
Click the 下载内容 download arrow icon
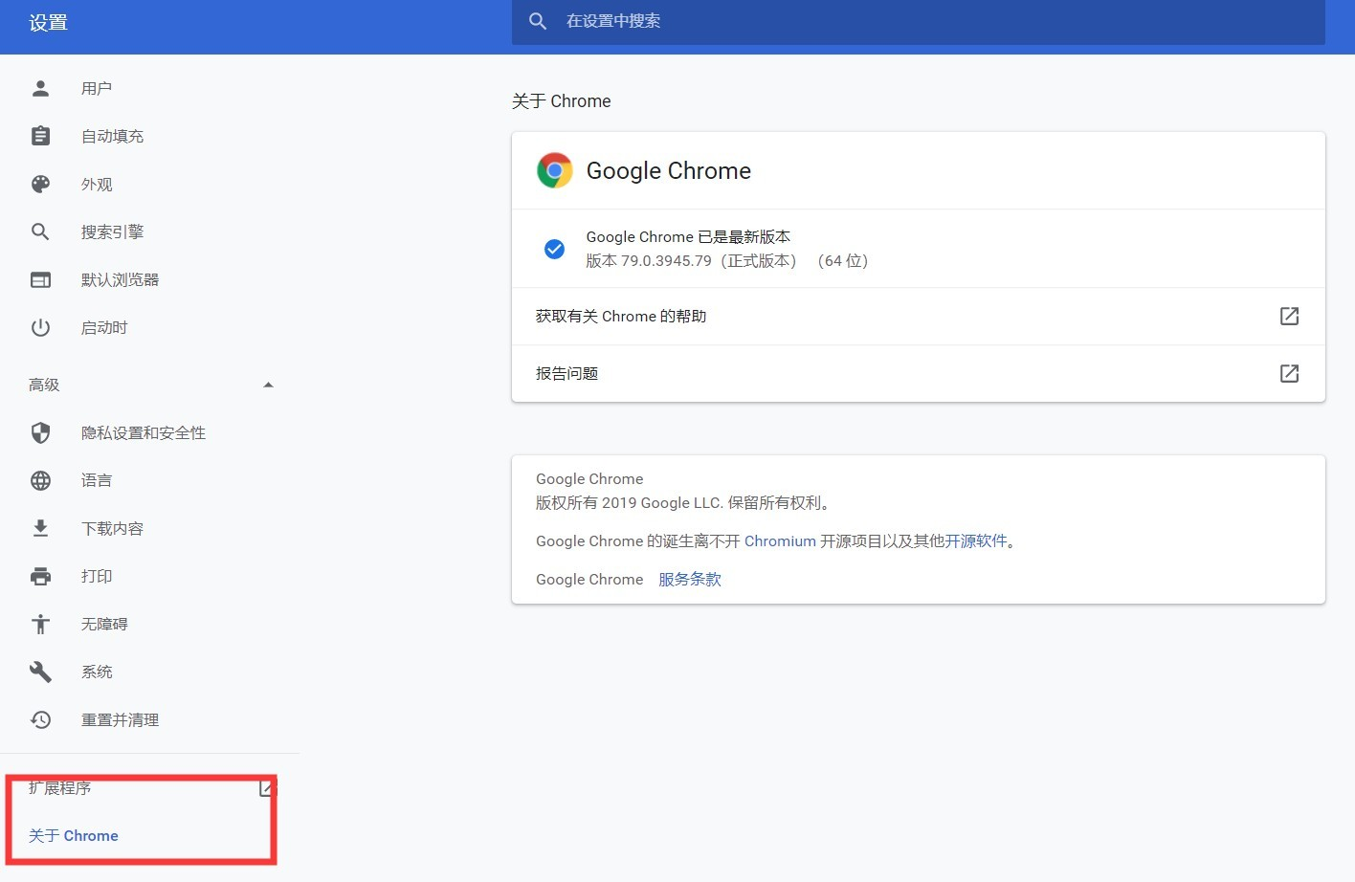[x=40, y=528]
